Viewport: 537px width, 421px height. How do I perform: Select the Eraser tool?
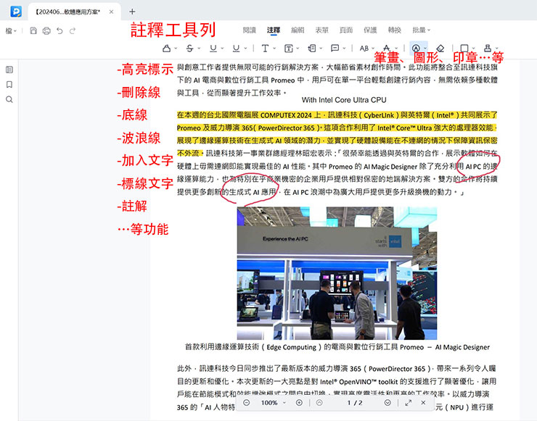click(x=440, y=49)
